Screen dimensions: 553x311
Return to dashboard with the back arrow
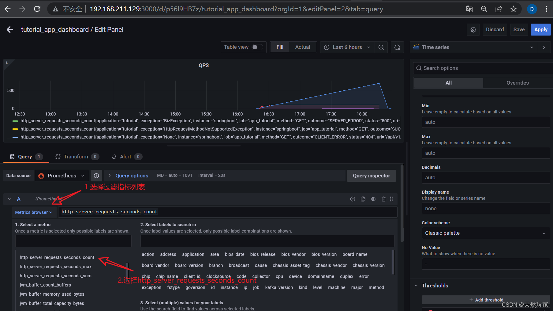(x=10, y=29)
